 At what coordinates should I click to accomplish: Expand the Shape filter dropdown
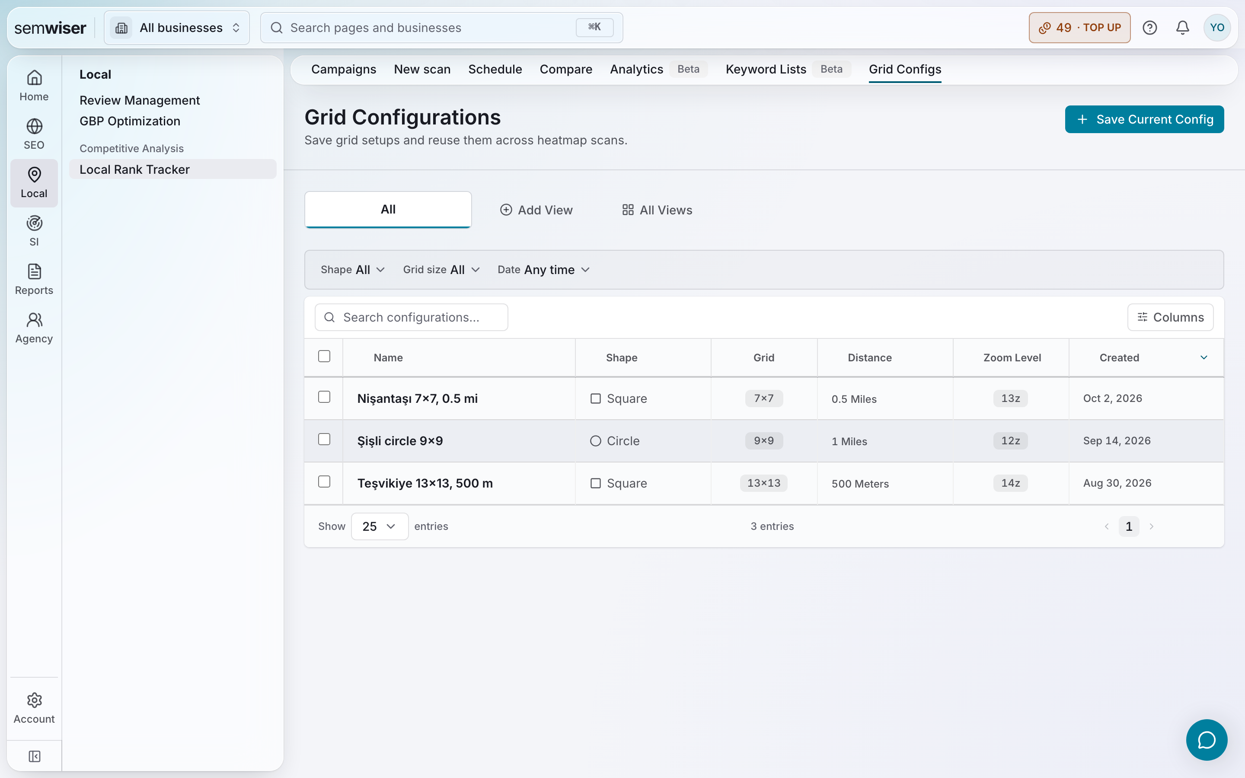(352, 270)
